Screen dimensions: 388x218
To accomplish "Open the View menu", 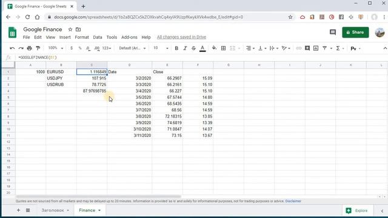I will point(50,37).
